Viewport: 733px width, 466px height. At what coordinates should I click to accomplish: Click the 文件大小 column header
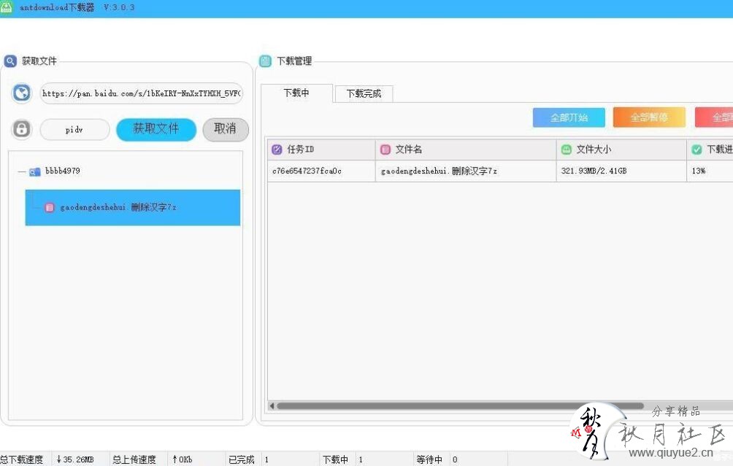point(621,149)
